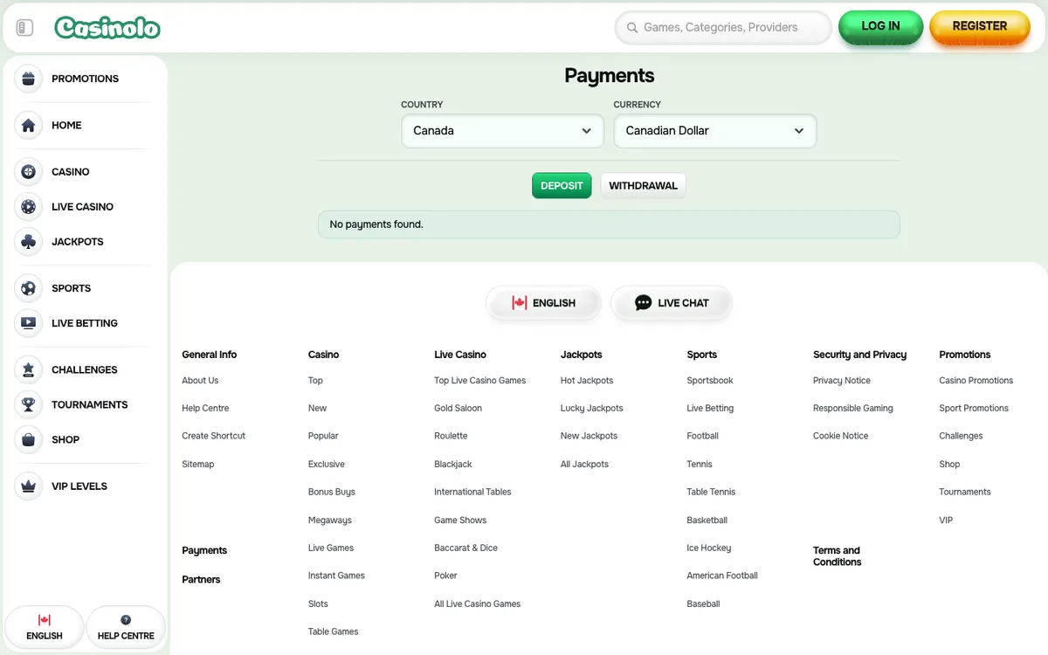This screenshot has height=655, width=1048.
Task: Open the Currency dropdown showing Canadian Dollar
Action: (715, 131)
